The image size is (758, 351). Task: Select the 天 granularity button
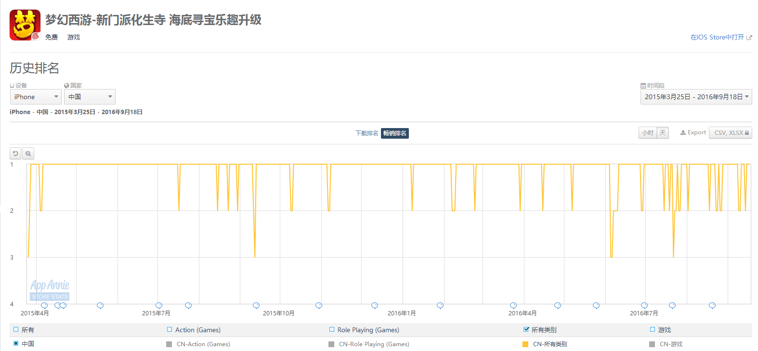(663, 133)
